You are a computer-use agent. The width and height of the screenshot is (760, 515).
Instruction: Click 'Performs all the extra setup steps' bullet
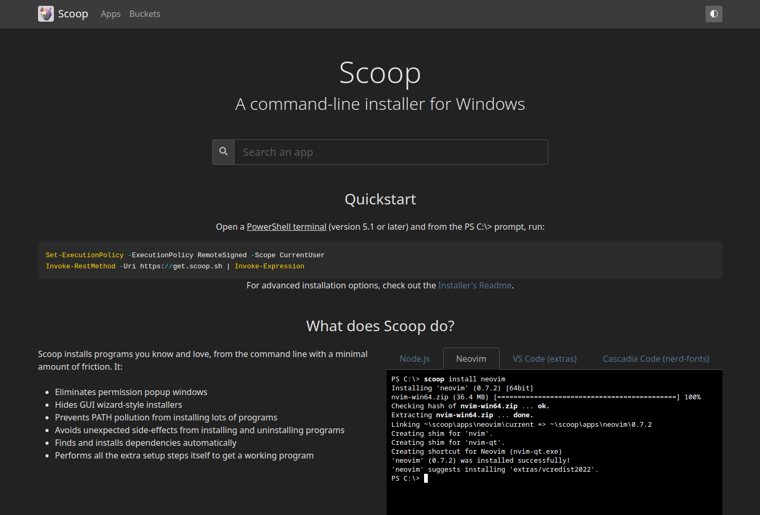(184, 455)
